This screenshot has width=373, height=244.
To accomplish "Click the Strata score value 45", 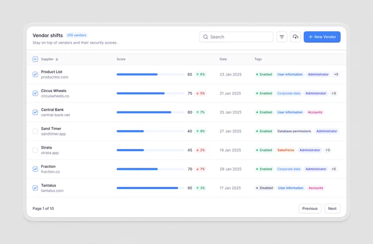I will (x=190, y=150).
